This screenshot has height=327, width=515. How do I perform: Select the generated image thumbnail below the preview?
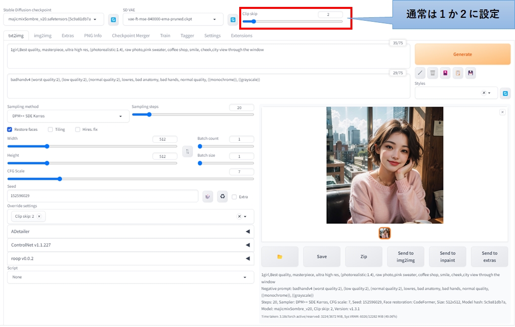385,233
